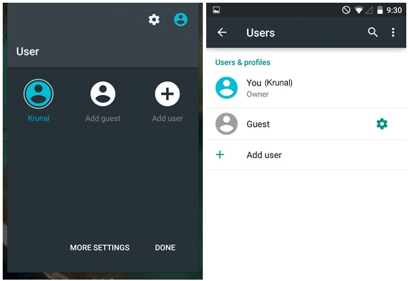The height and width of the screenshot is (281, 409).
Task: Select the Guest list entry
Action: (306, 124)
